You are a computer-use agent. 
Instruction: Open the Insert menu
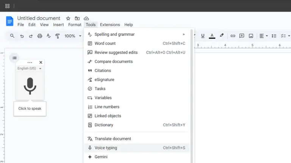(58, 25)
